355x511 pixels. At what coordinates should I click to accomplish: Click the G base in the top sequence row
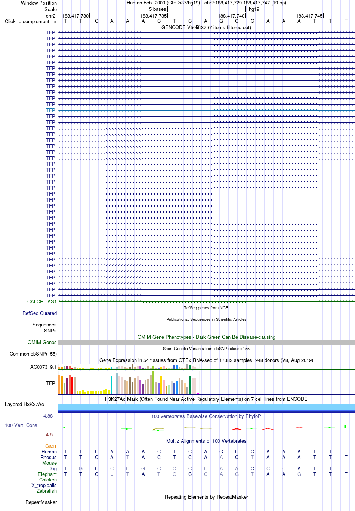[x=221, y=21]
